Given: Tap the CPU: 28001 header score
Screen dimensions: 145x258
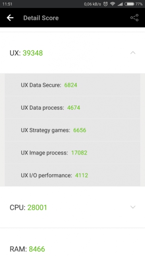Looking at the screenshot, I should click(x=28, y=207).
